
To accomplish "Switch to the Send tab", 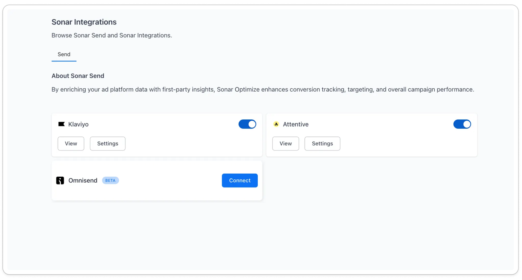I will (64, 55).
